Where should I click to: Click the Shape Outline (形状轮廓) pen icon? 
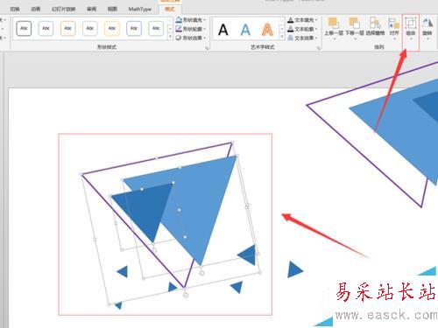(x=179, y=29)
